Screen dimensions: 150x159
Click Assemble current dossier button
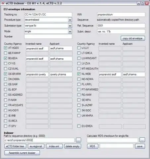click(22, 153)
